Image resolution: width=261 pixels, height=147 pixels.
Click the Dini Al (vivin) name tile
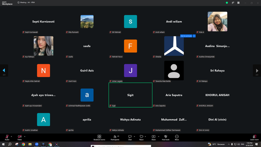click(217, 120)
